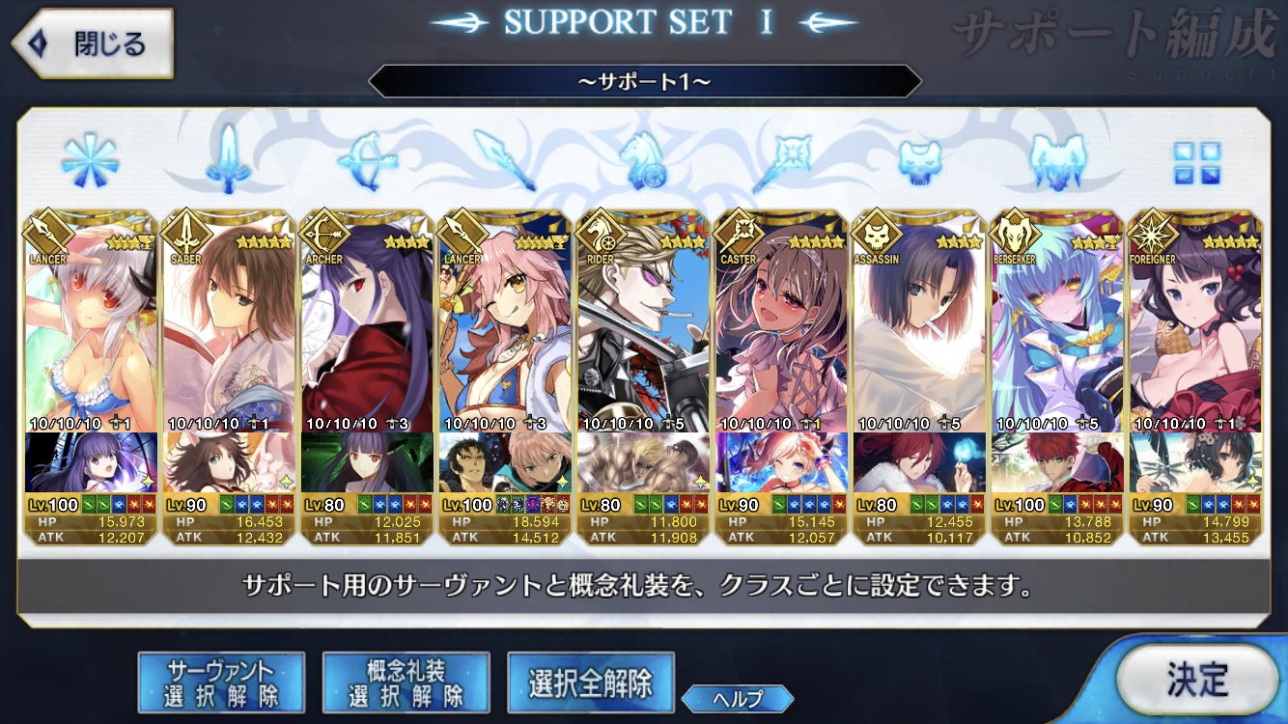Select the Caster class staff icon

pyautogui.click(x=781, y=160)
